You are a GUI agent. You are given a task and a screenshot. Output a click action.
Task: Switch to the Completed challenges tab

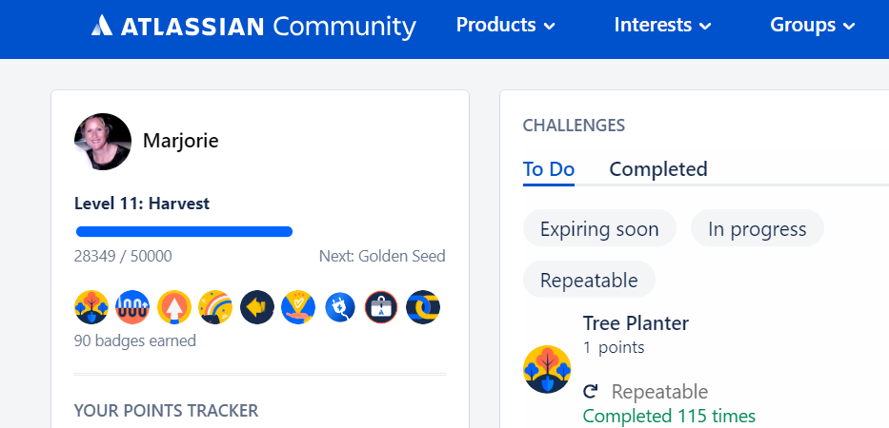(658, 169)
